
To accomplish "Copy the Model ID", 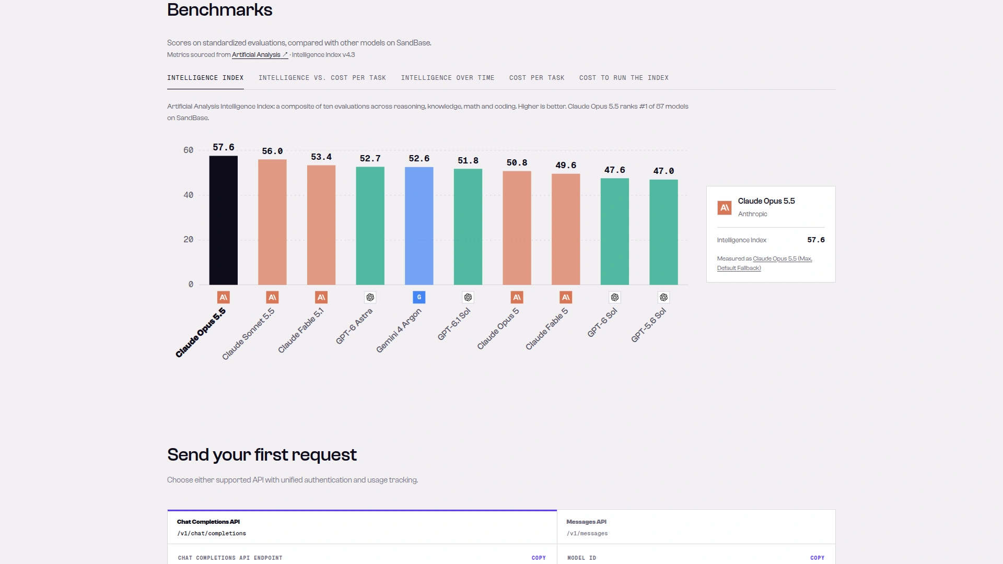I will (817, 558).
